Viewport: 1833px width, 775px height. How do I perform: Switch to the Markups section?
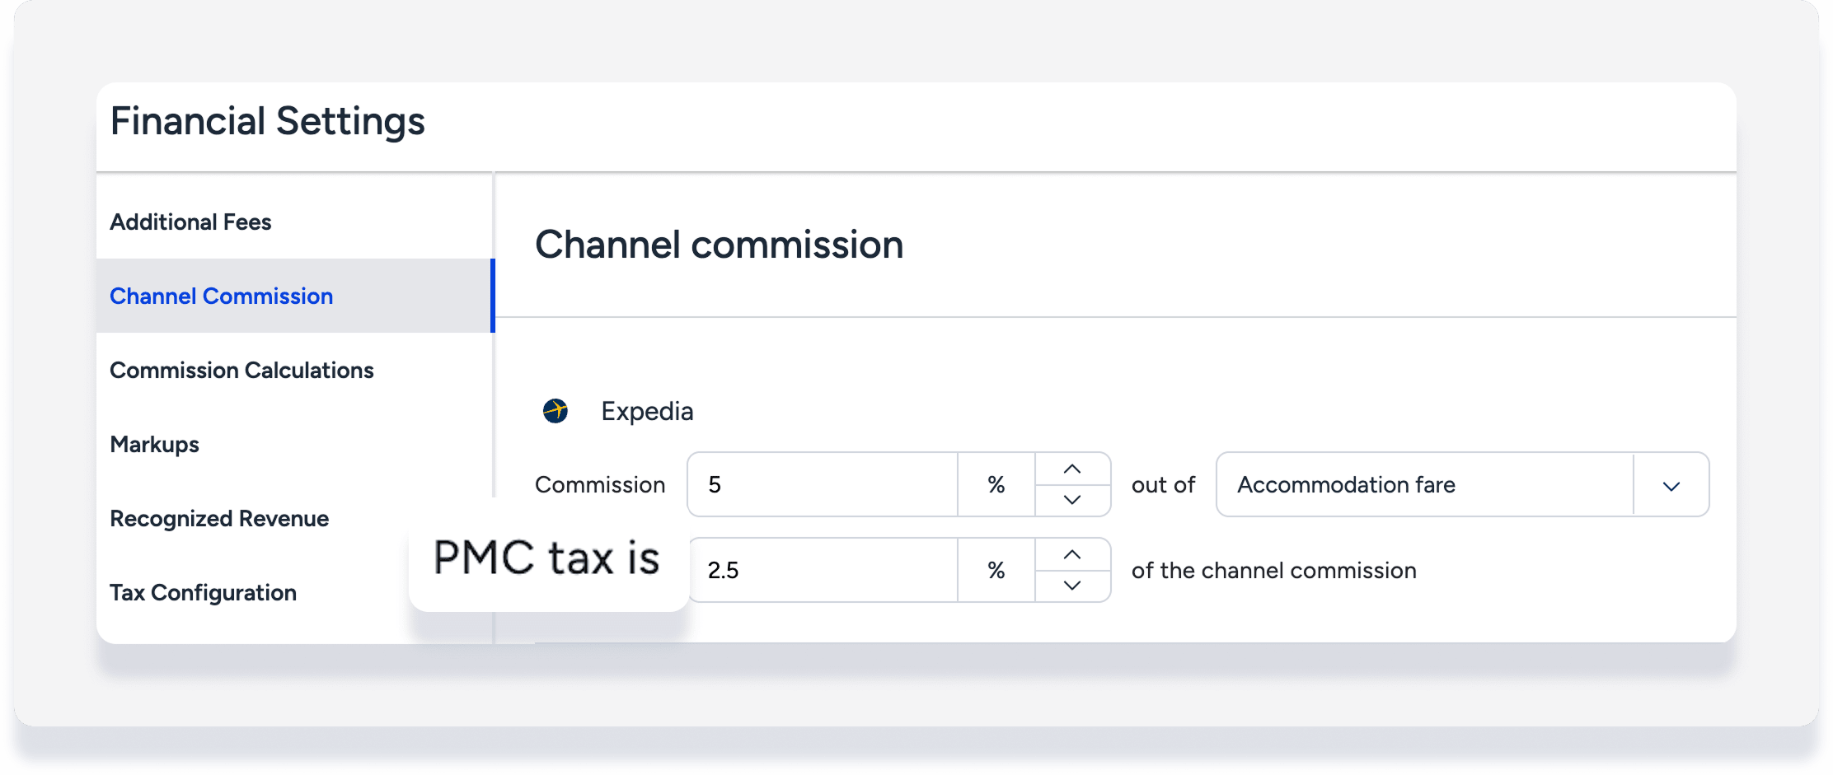pyautogui.click(x=155, y=445)
